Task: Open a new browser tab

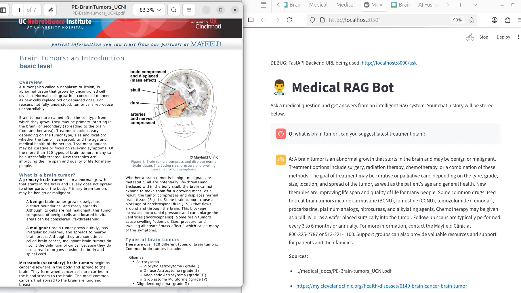Action: pyautogui.click(x=461, y=5)
